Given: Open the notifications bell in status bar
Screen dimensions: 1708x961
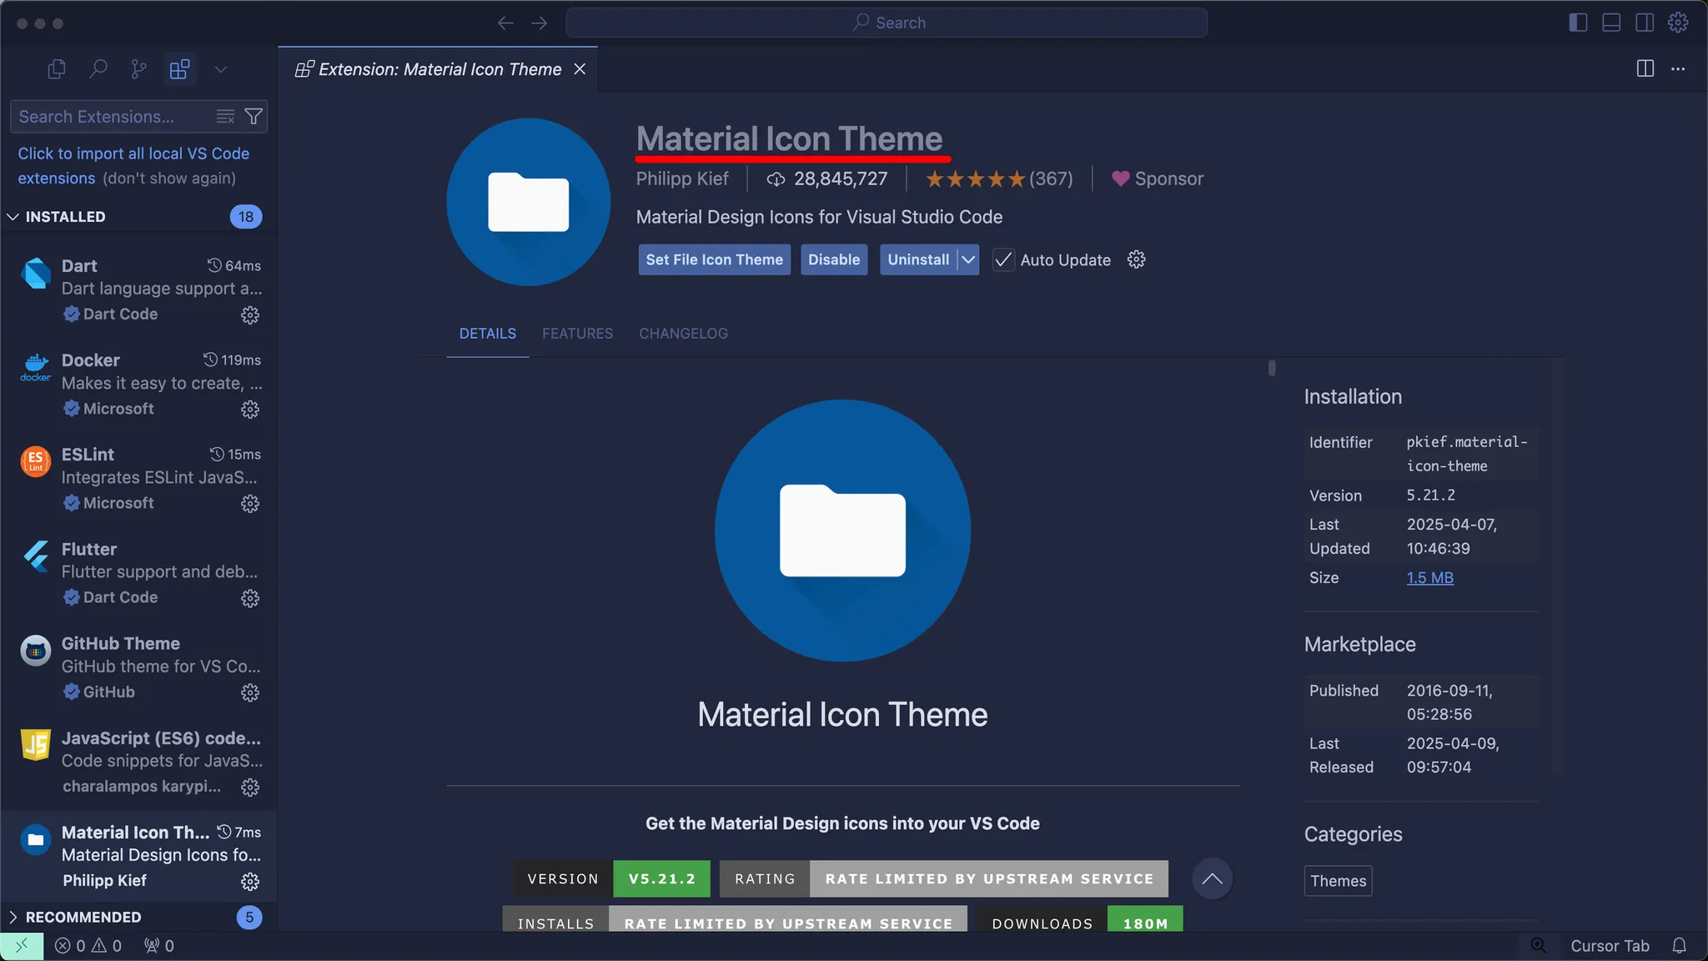Looking at the screenshot, I should click(x=1680, y=945).
